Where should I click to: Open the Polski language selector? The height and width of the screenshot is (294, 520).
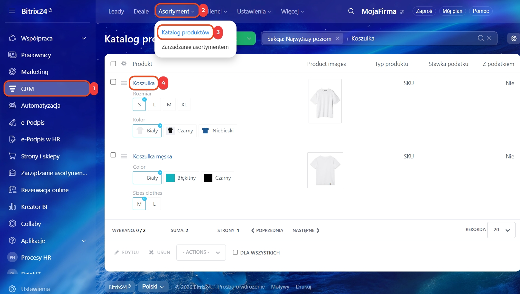[153, 287]
